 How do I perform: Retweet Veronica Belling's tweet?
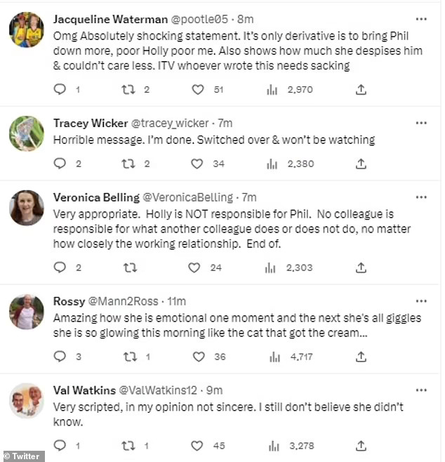point(130,268)
